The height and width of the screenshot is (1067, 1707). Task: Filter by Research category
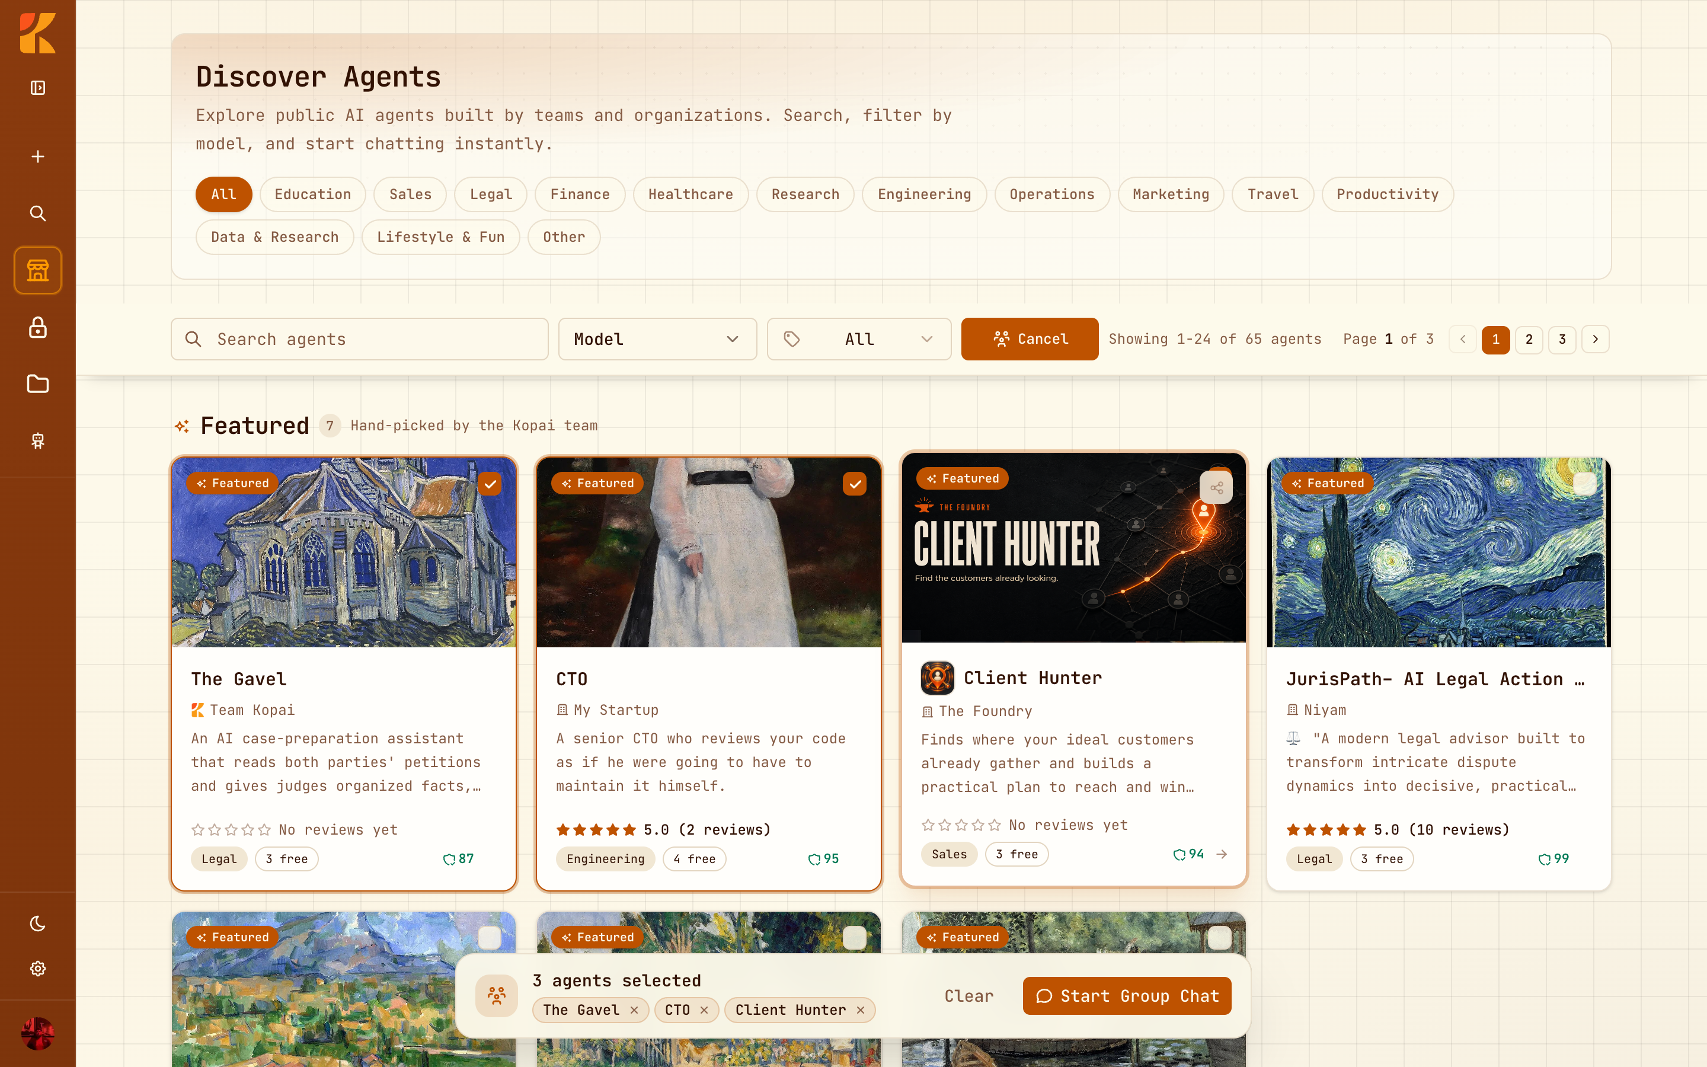click(x=805, y=194)
